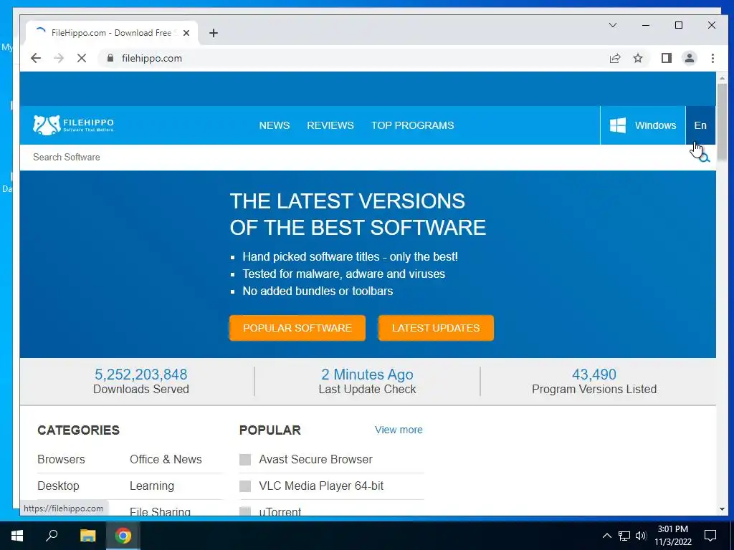Select the FileHippo.com browser tab
734x550 pixels.
pos(111,33)
